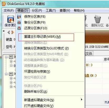Click the Save Partition Table (F8) menu icon
Screen dimensions: 109x108
click(19, 17)
